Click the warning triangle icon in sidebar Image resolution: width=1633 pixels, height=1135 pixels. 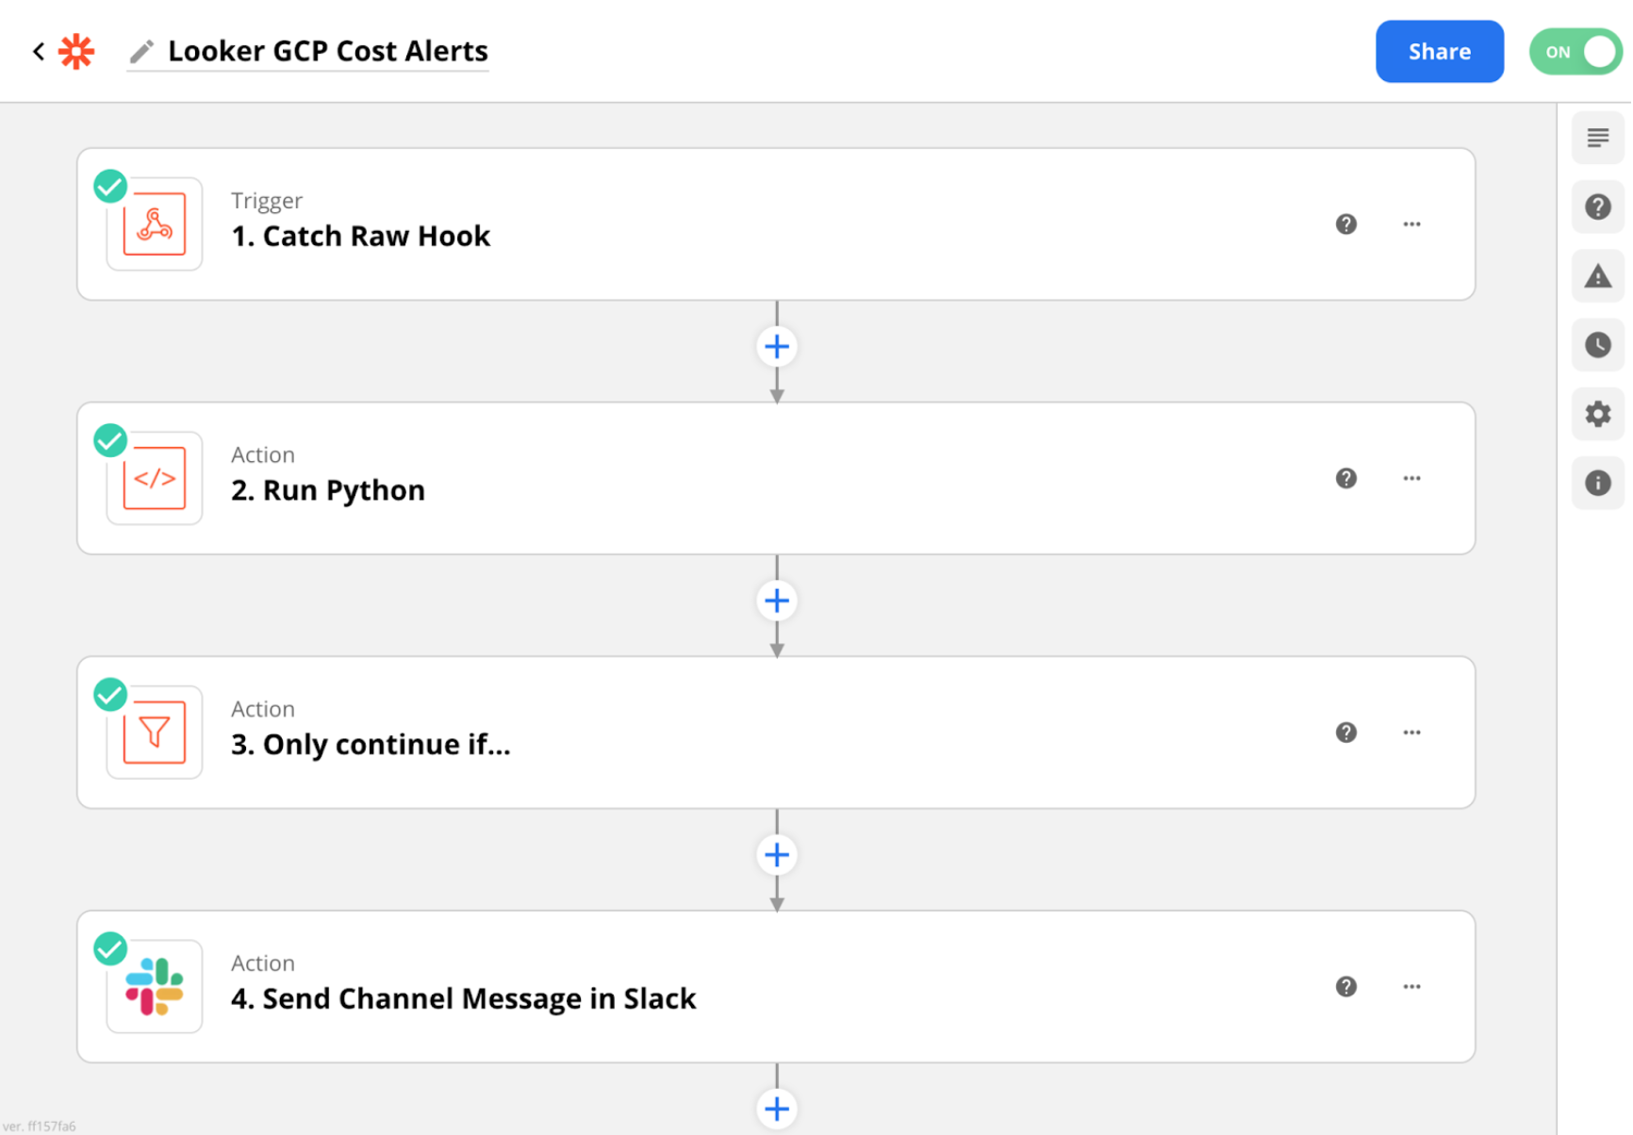pyautogui.click(x=1597, y=275)
